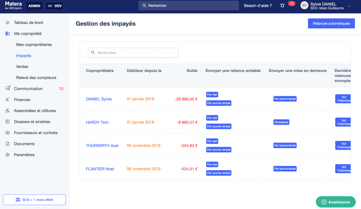
Task: Click the SD user avatar
Action: click(304, 6)
